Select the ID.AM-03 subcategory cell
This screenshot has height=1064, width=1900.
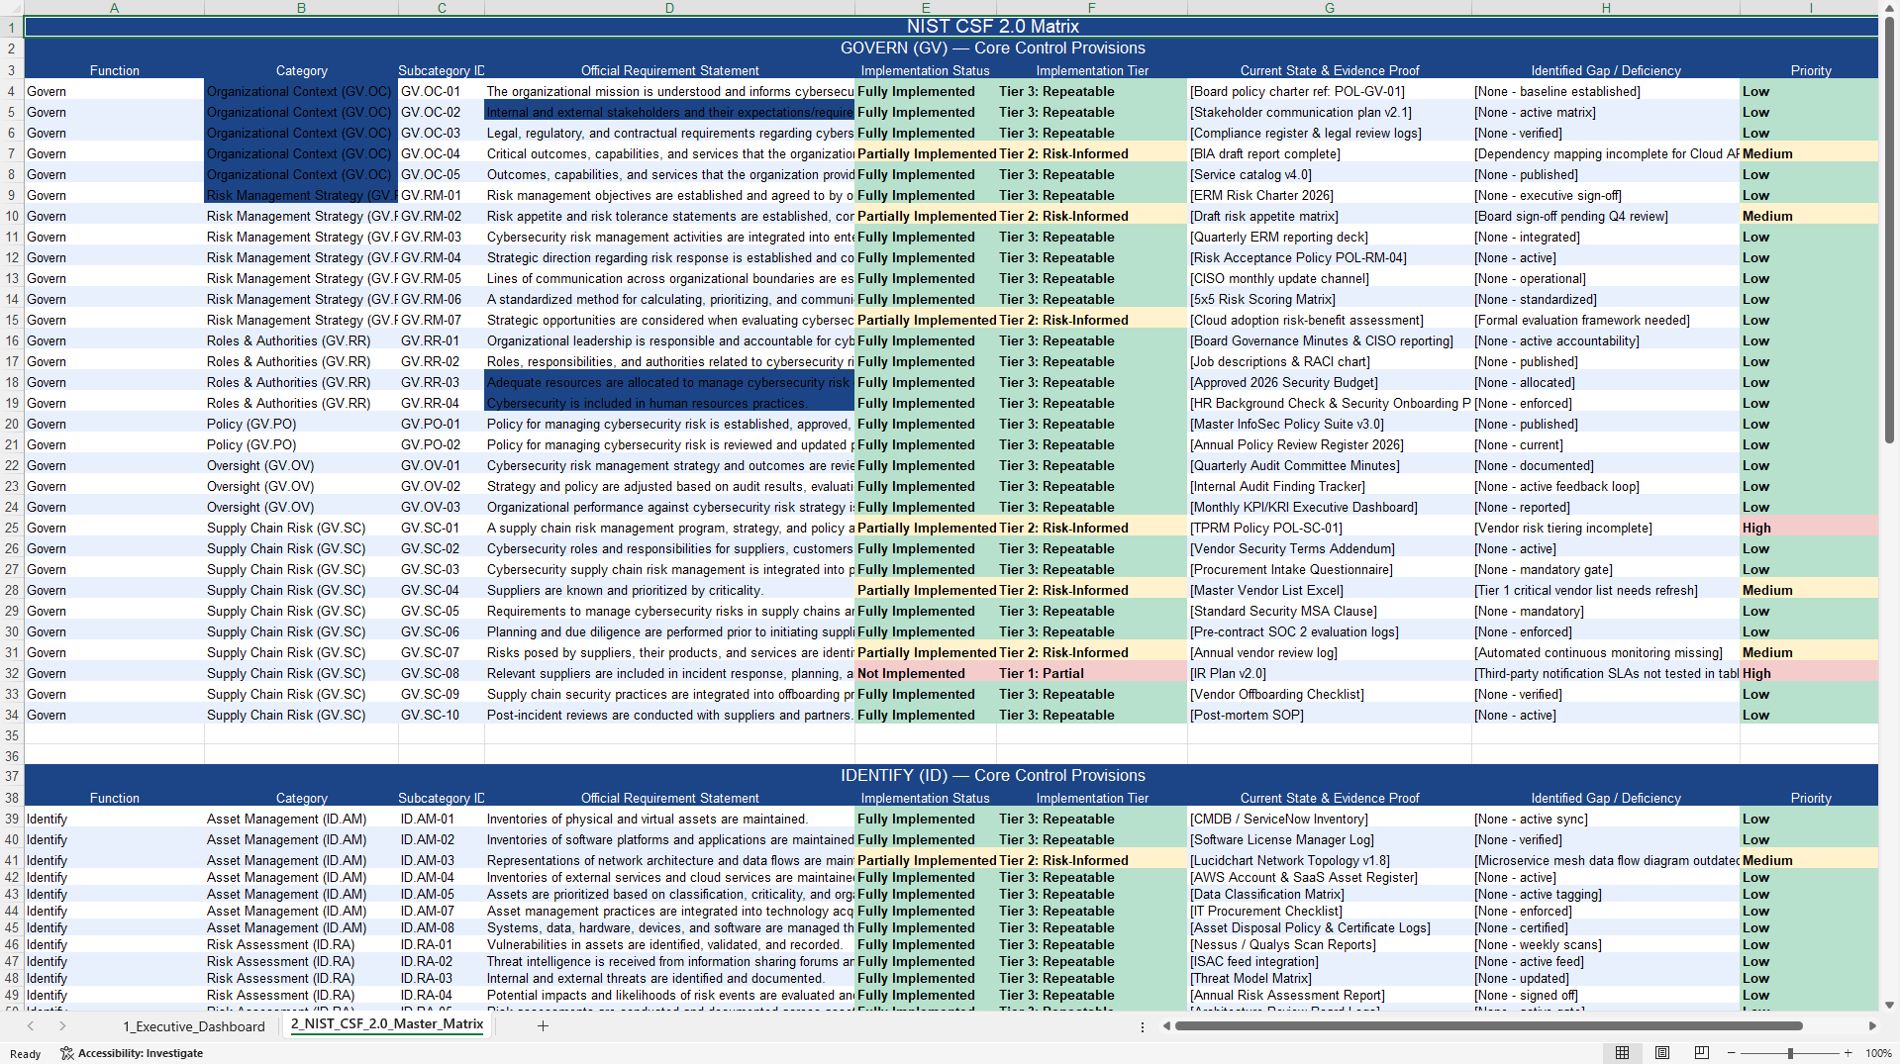tap(442, 861)
